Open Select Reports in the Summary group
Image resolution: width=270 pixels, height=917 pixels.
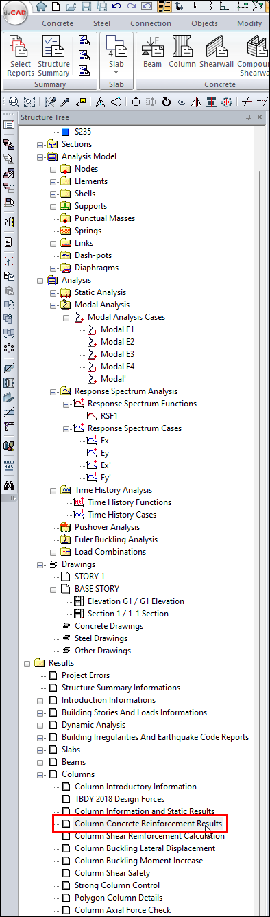(x=21, y=56)
